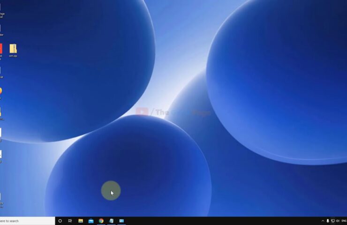Open Task View from the taskbar
This screenshot has width=347, height=225.
coord(70,221)
